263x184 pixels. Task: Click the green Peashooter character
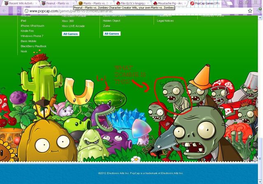pos(77,125)
